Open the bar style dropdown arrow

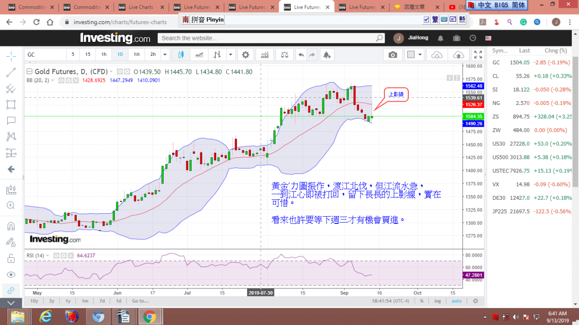[231, 54]
